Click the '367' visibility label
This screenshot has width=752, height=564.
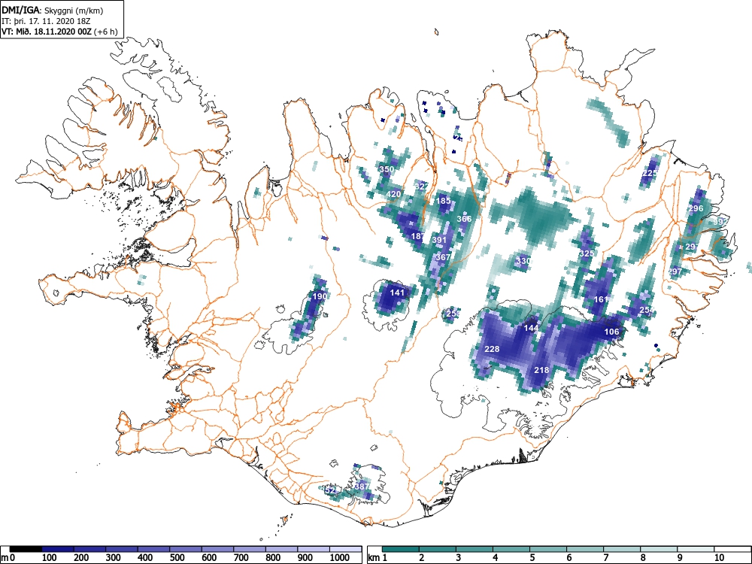pos(443,257)
